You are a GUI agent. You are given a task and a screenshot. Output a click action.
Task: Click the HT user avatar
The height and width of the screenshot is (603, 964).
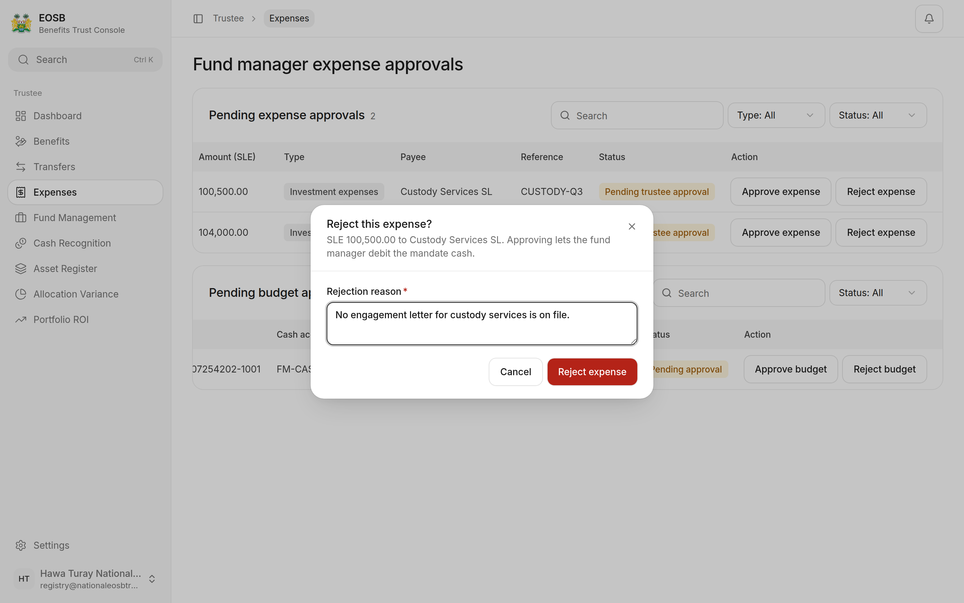(x=24, y=579)
